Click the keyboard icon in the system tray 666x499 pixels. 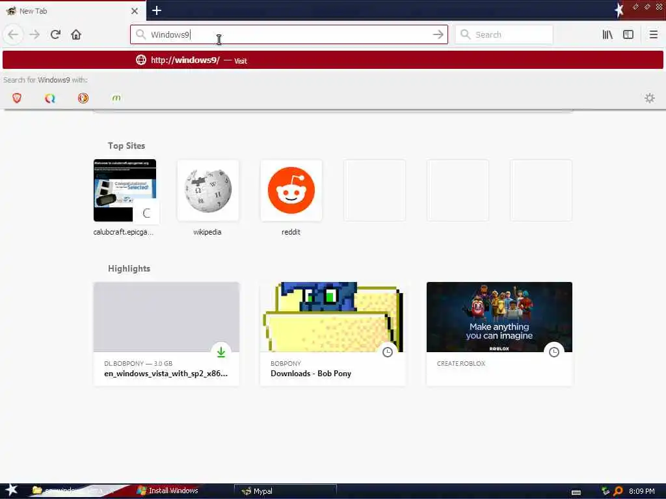pos(576,493)
